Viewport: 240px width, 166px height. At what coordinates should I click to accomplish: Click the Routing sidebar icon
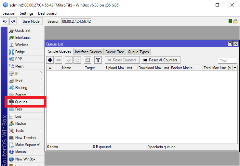11,88
